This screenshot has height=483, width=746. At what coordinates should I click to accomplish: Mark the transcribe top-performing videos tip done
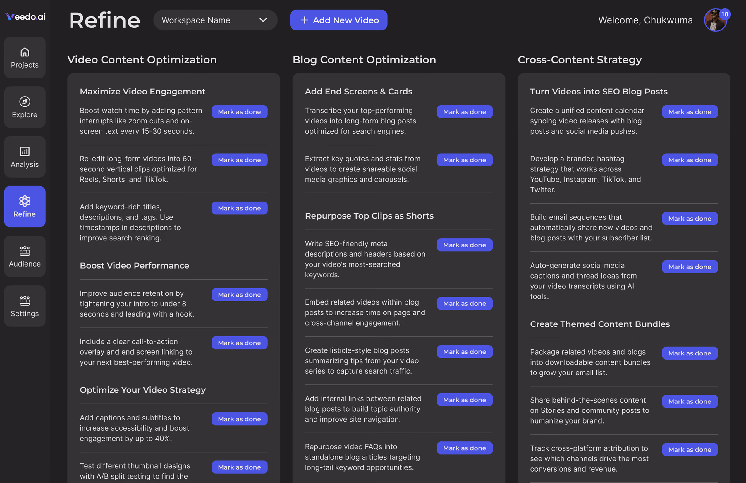(x=465, y=112)
